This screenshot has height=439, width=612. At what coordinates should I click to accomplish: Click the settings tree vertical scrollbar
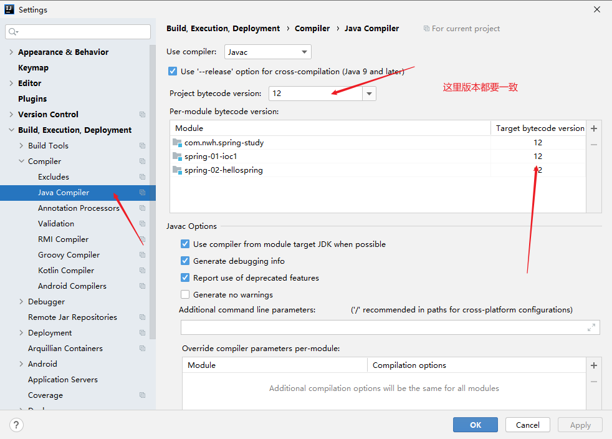click(x=153, y=191)
